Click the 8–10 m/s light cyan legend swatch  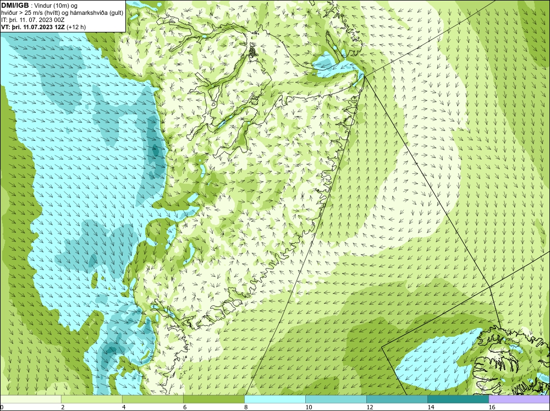[275, 399]
